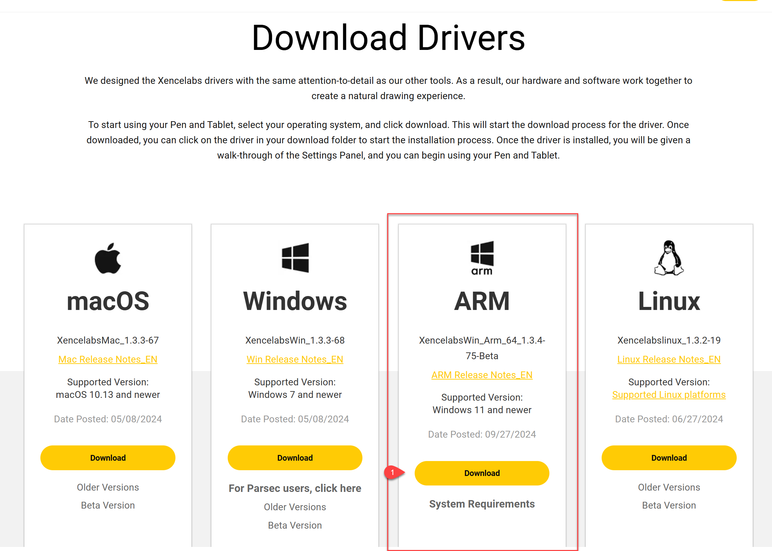Open Win Release Notes_EN link
Screen dimensions: 772x551
[x=295, y=359]
